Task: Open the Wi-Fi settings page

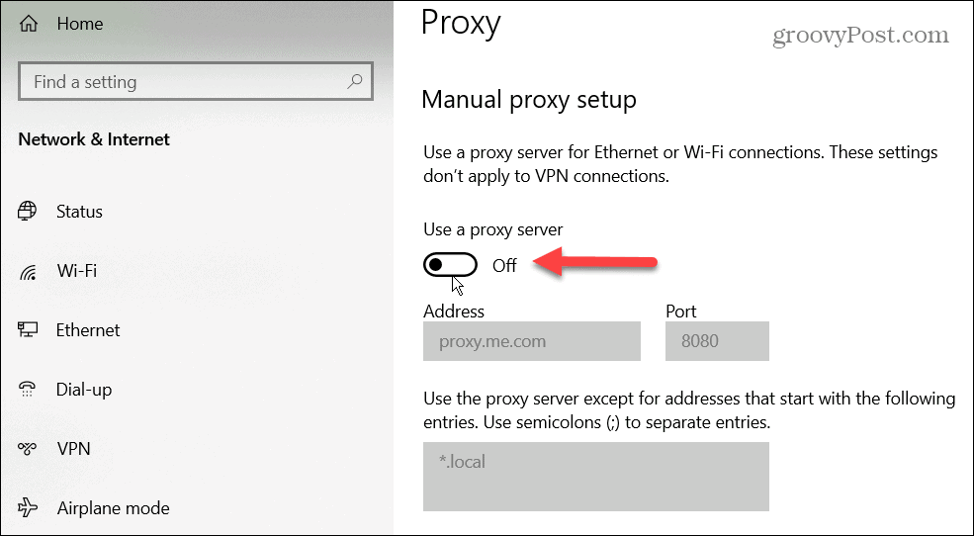Action: (77, 271)
